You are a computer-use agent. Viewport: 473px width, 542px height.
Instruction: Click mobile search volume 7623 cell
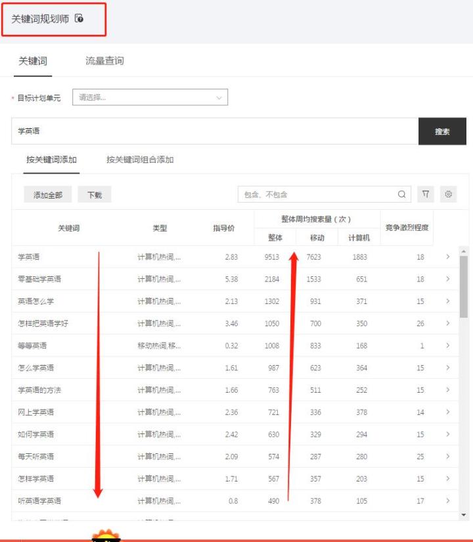pyautogui.click(x=313, y=257)
